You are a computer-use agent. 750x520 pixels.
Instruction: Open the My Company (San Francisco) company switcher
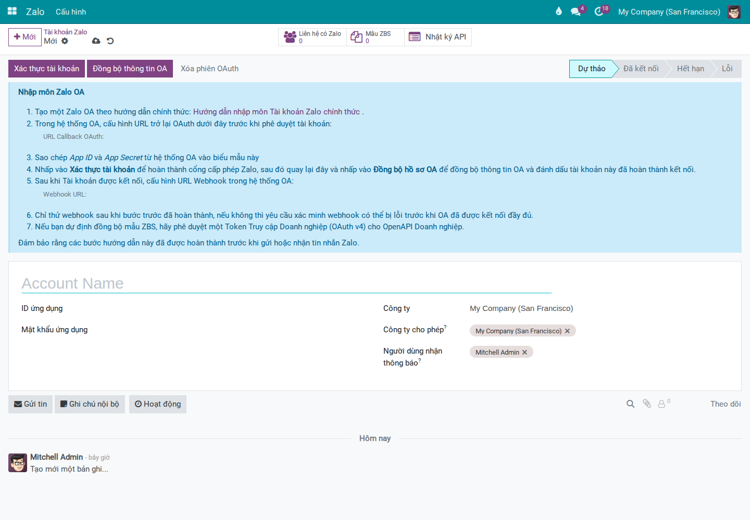tap(669, 11)
